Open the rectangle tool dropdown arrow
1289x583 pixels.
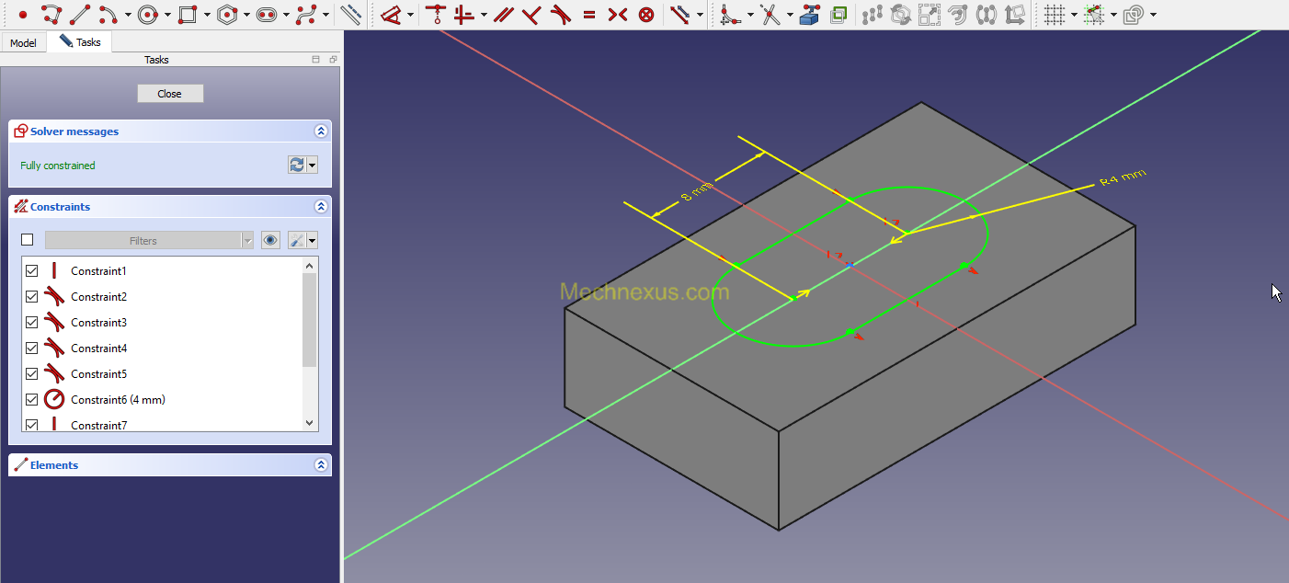206,15
